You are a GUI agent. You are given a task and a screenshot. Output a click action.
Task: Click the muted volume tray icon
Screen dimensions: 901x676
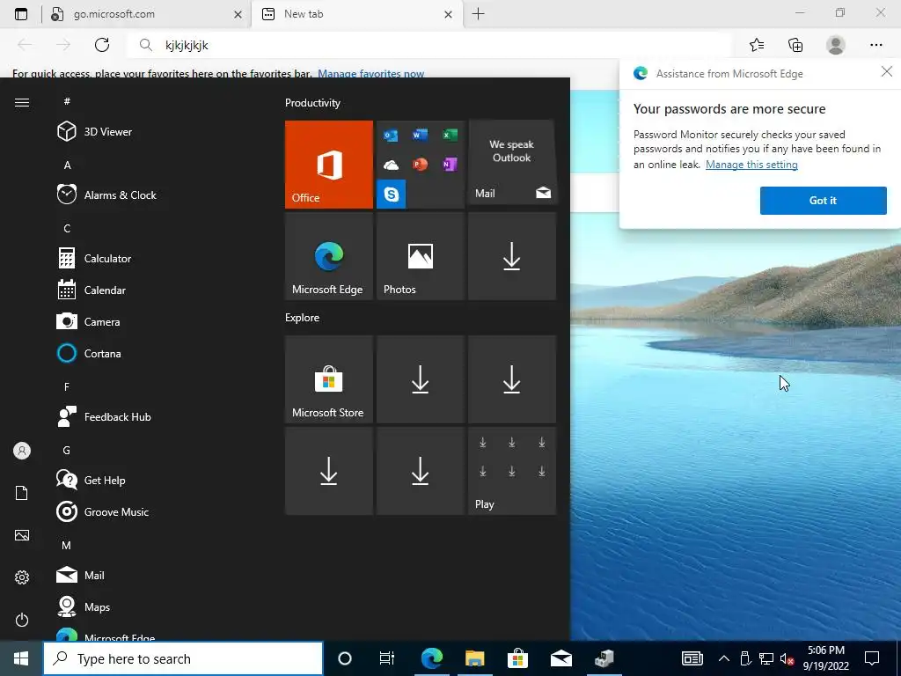coord(787,658)
